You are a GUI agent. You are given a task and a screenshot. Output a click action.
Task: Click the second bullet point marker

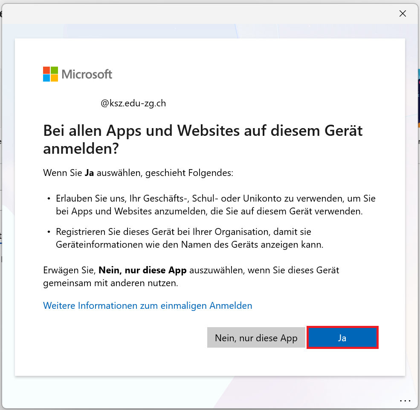pyautogui.click(x=49, y=232)
